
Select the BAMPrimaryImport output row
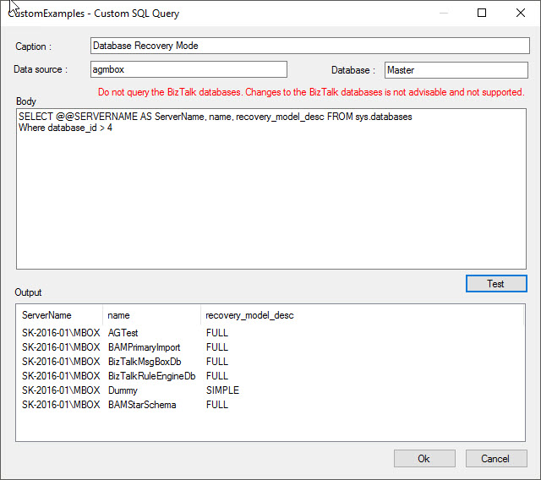coord(144,347)
